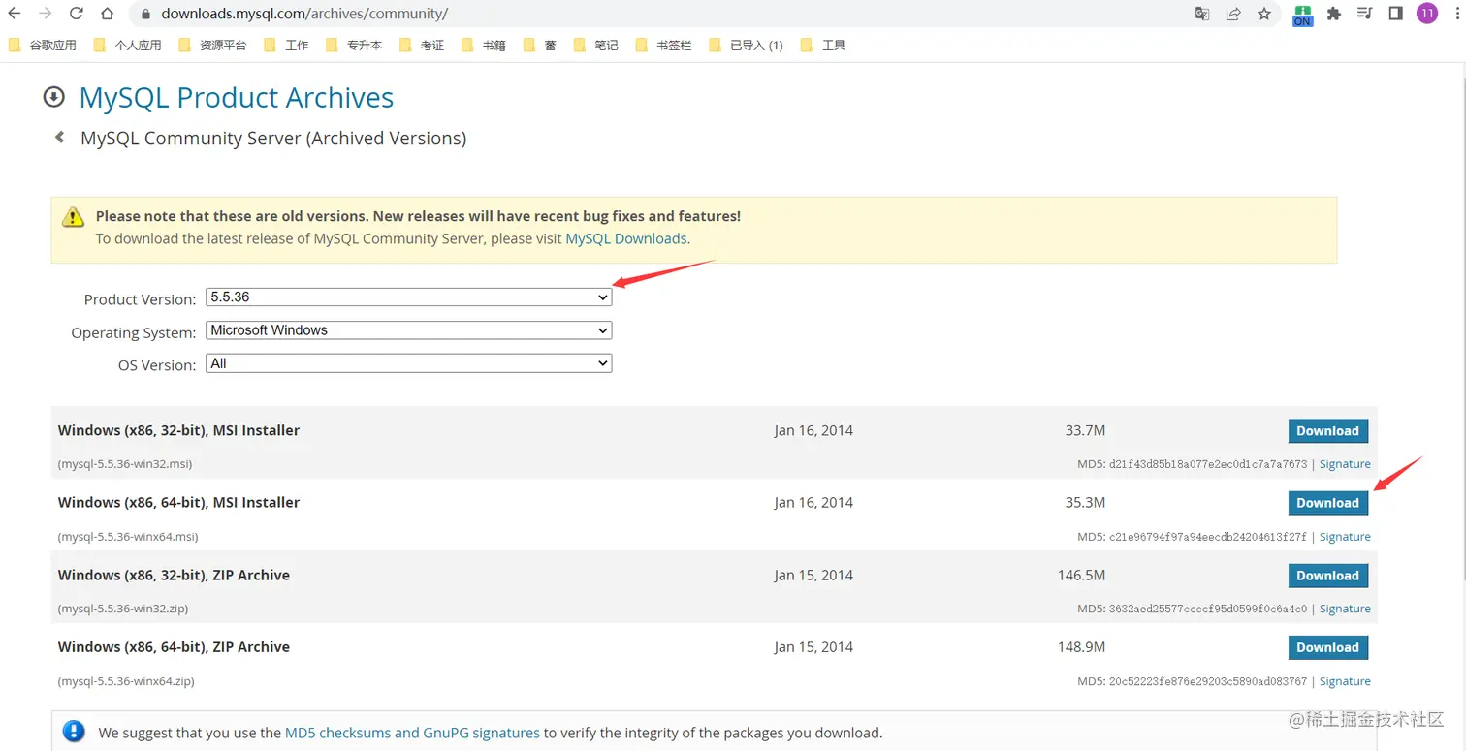Click the translate page icon
Image resolution: width=1466 pixels, height=751 pixels.
coord(1202,14)
